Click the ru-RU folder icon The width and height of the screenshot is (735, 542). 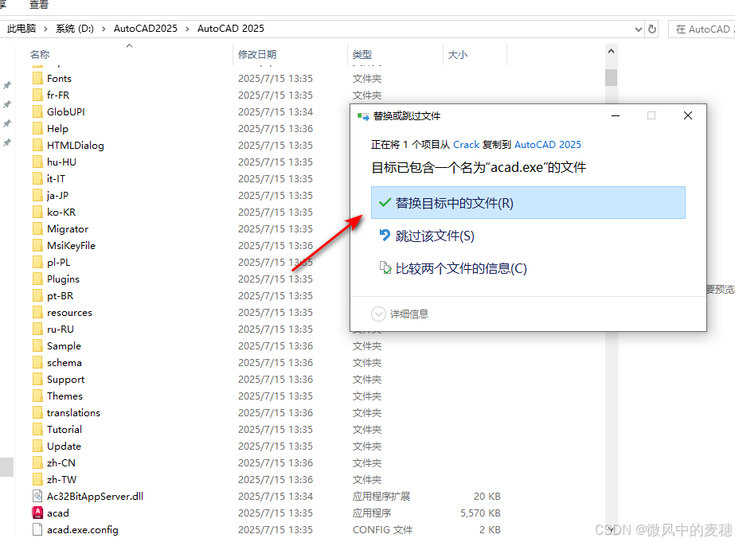point(37,329)
